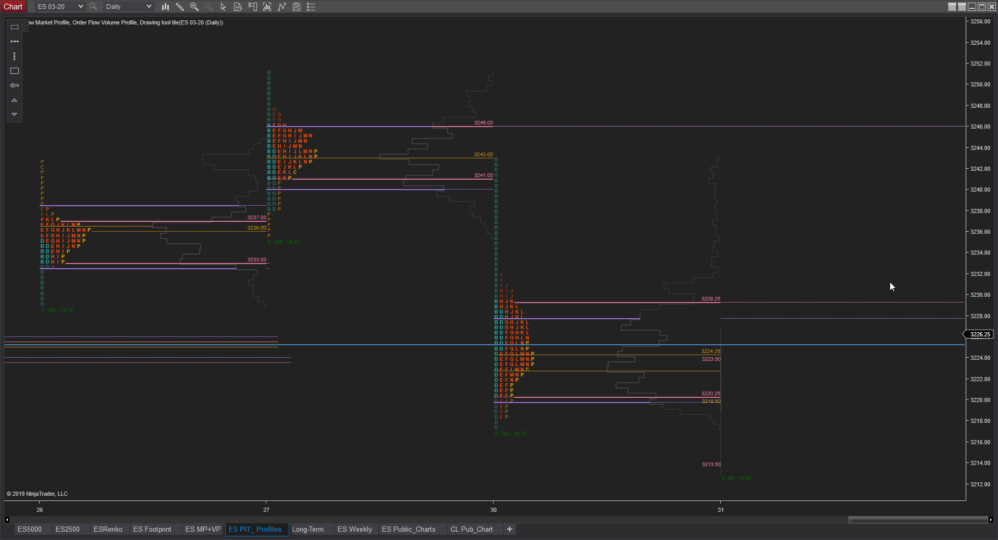Viewport: 998px width, 540px height.
Task: Click the red Chart menu button
Action: (x=13, y=6)
